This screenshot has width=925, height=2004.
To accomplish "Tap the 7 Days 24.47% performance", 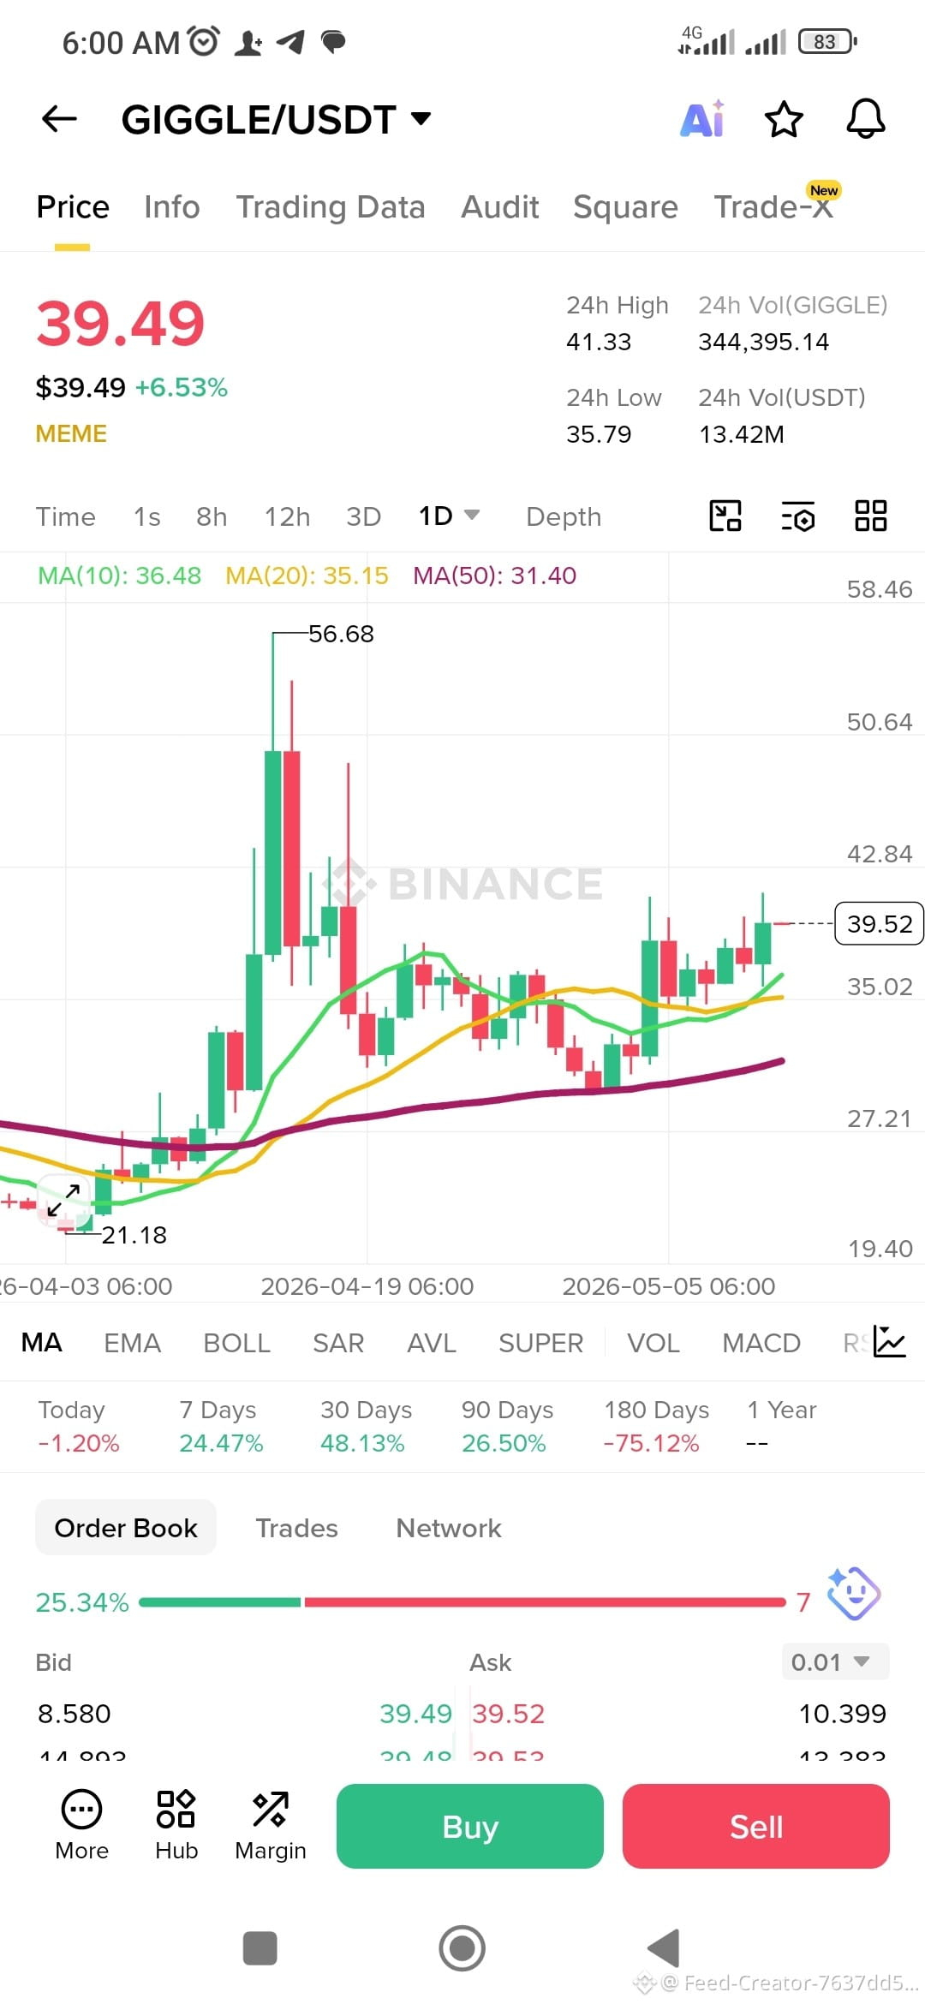I will (x=221, y=1427).
